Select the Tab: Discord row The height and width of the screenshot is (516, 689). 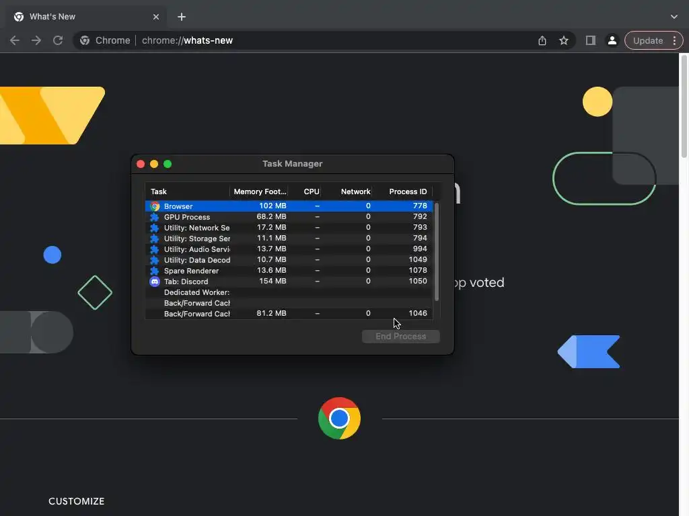[289, 282]
